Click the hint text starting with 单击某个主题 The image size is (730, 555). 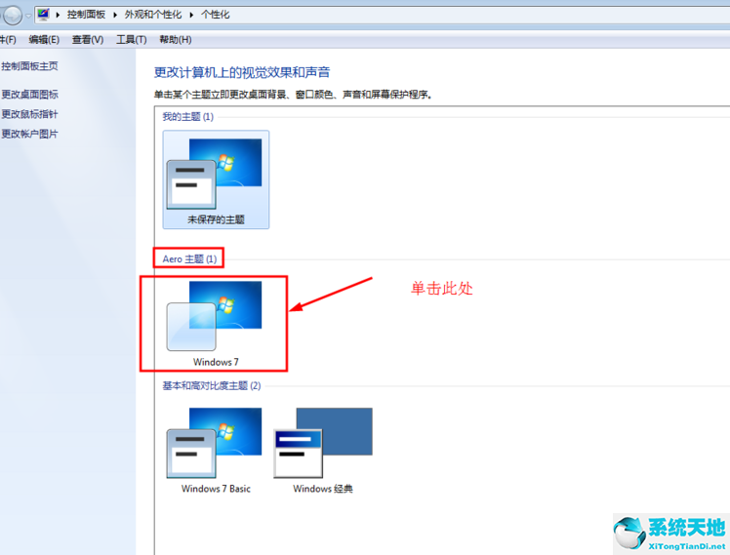pyautogui.click(x=293, y=95)
